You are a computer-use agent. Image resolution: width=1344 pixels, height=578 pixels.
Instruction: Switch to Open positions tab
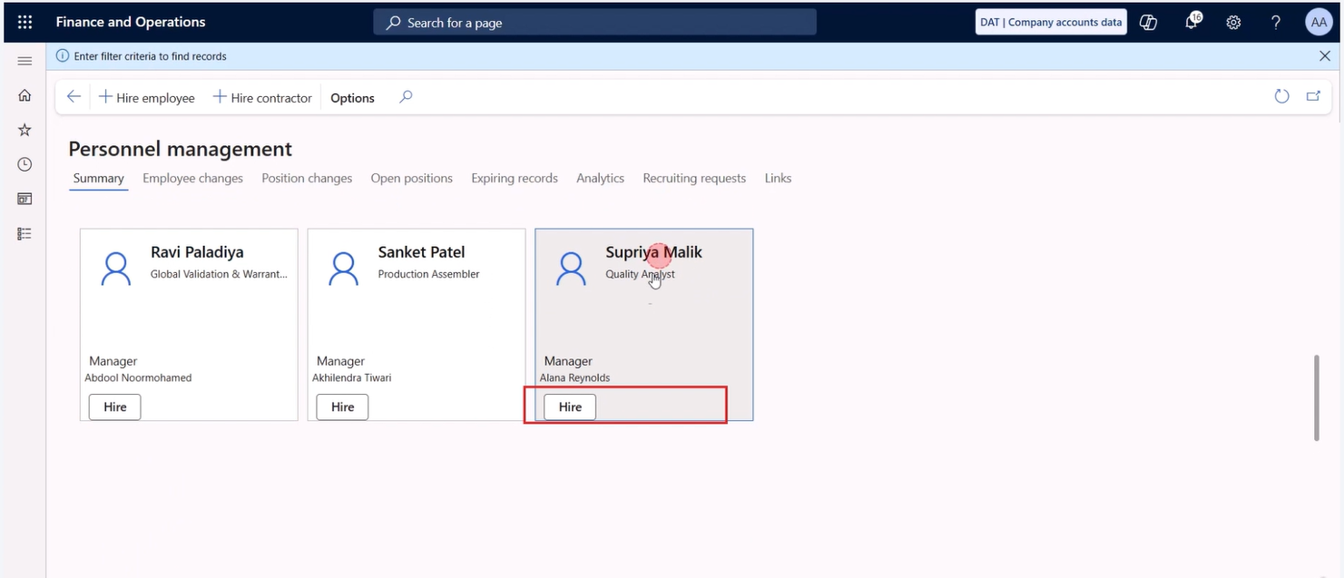pyautogui.click(x=411, y=179)
